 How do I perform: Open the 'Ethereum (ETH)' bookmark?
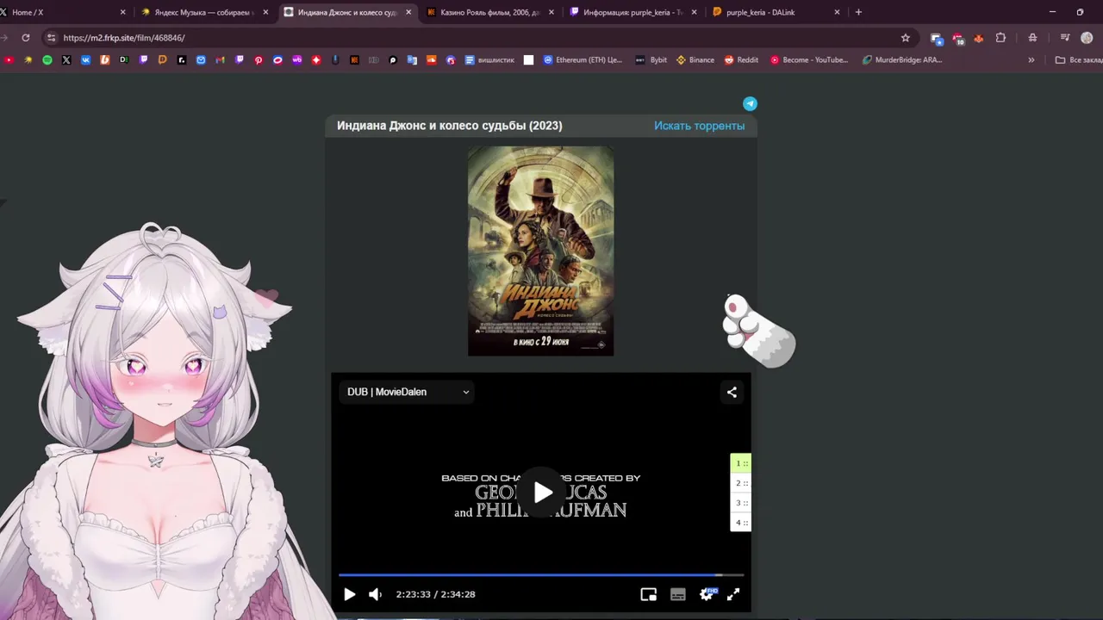(x=583, y=60)
